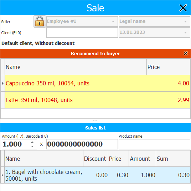Image resolution: width=191 pixels, height=191 pixels.
Task: Close the Sale window
Action: 183,8
